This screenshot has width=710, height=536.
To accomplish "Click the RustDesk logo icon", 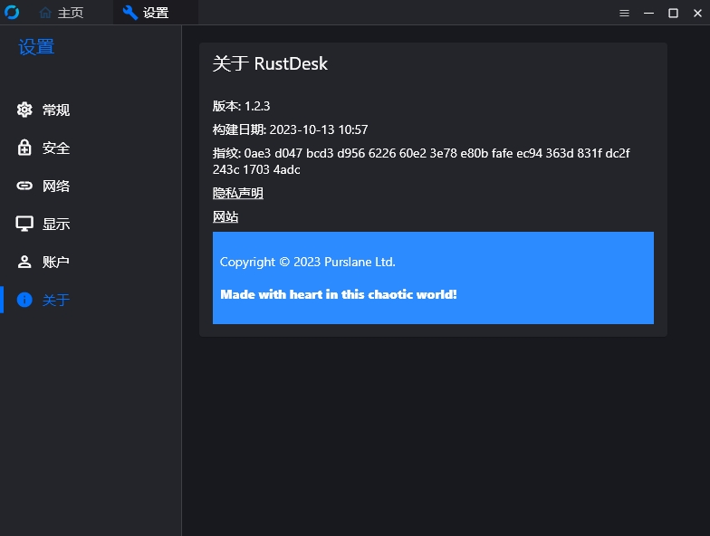I will [x=12, y=13].
